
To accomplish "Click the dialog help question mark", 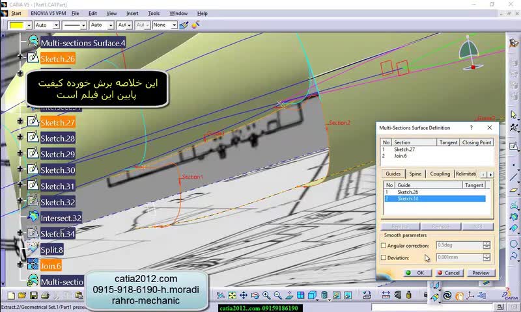I will [471, 127].
